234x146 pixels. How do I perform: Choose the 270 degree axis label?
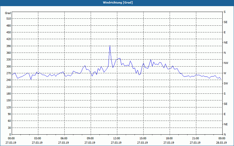click(x=9, y=73)
